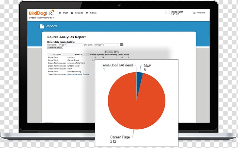This screenshot has height=148, width=238.
Task: Click the Hired column header
Action: click(x=126, y=55)
